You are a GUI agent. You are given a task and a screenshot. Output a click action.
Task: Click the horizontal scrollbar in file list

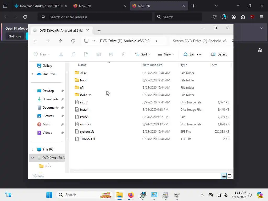point(151,171)
